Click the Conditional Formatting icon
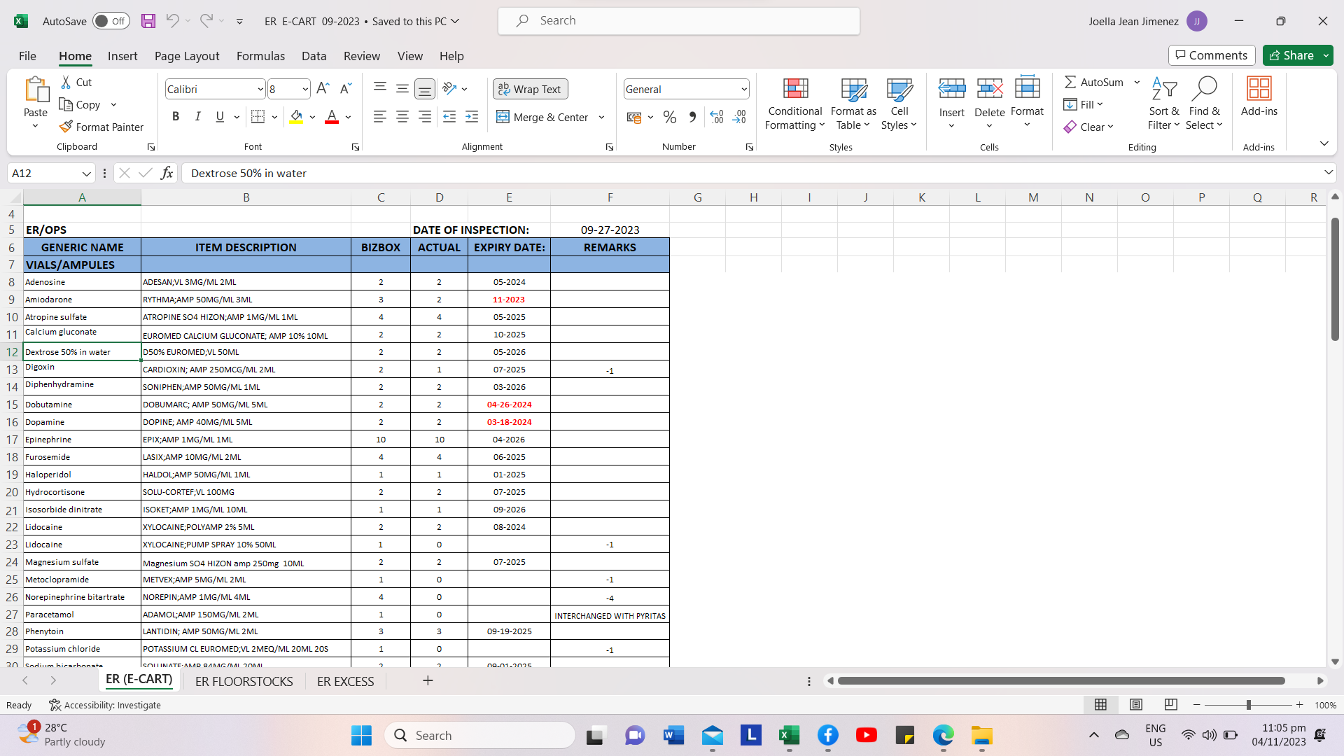The width and height of the screenshot is (1344, 756). [x=794, y=90]
